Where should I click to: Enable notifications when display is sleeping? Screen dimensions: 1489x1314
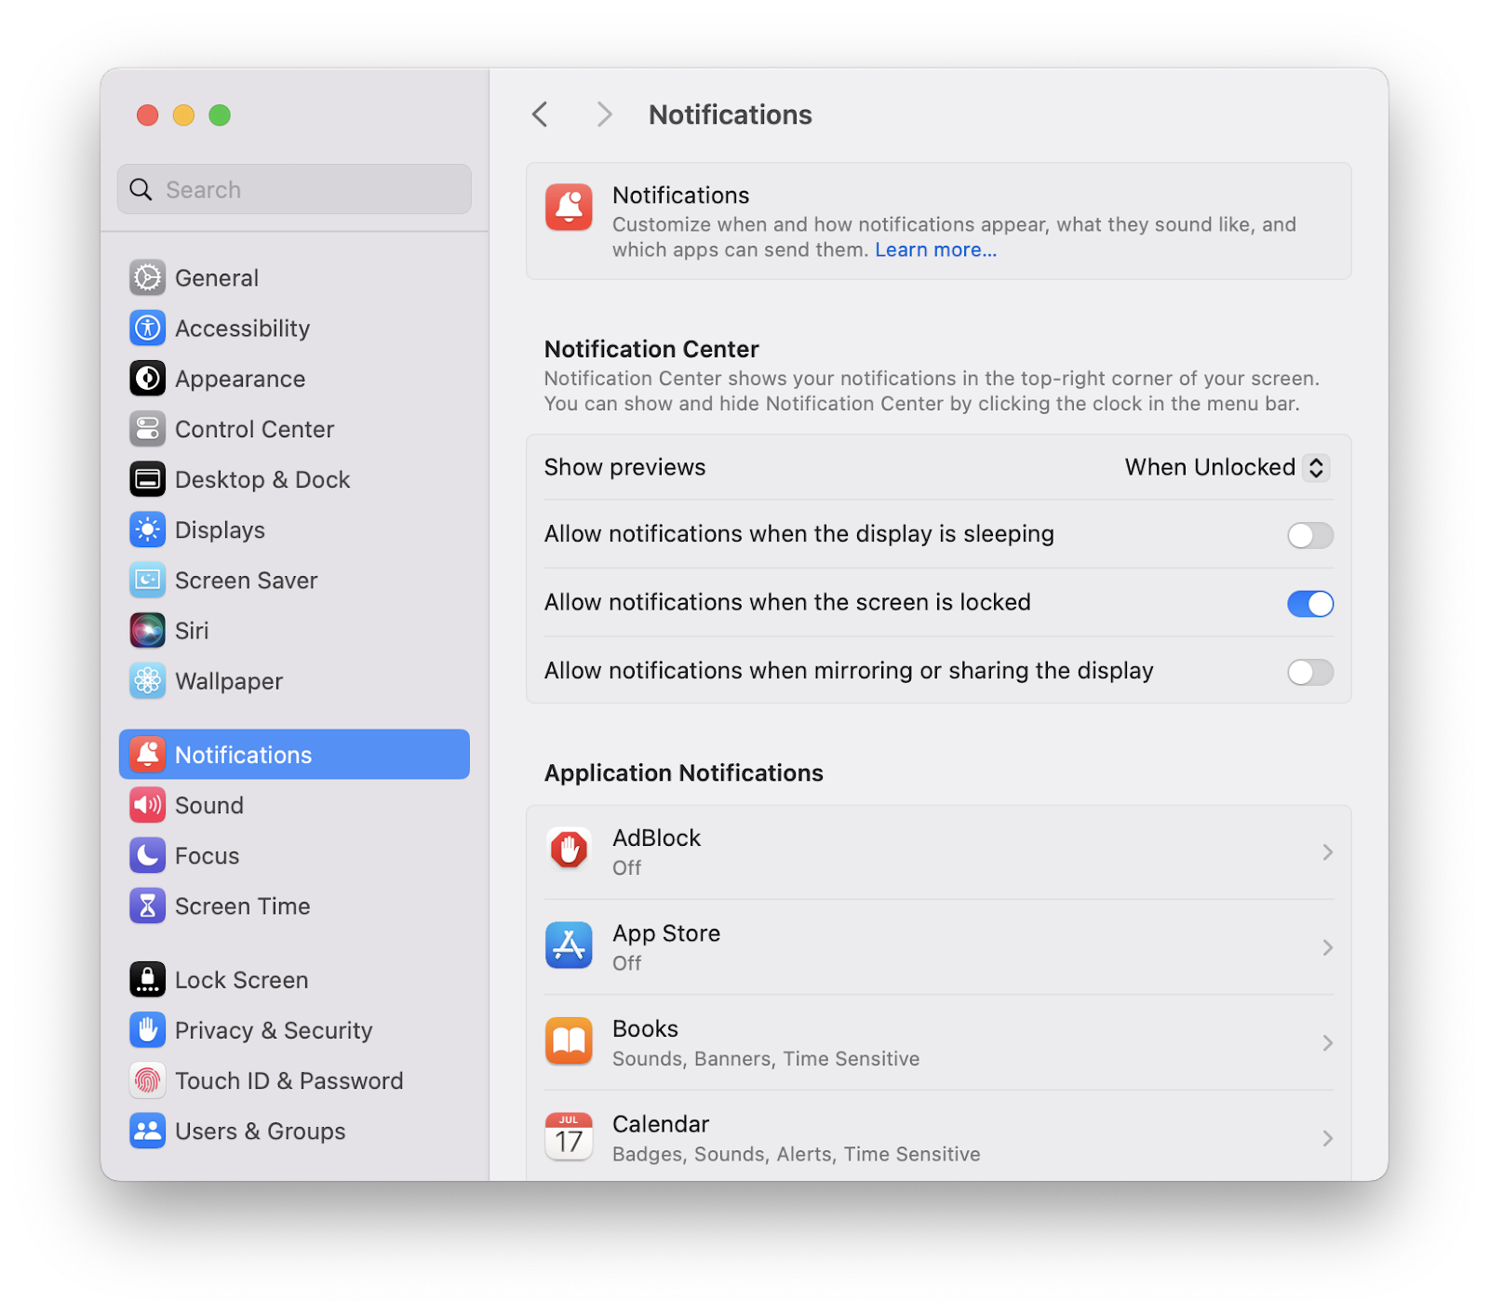point(1310,535)
